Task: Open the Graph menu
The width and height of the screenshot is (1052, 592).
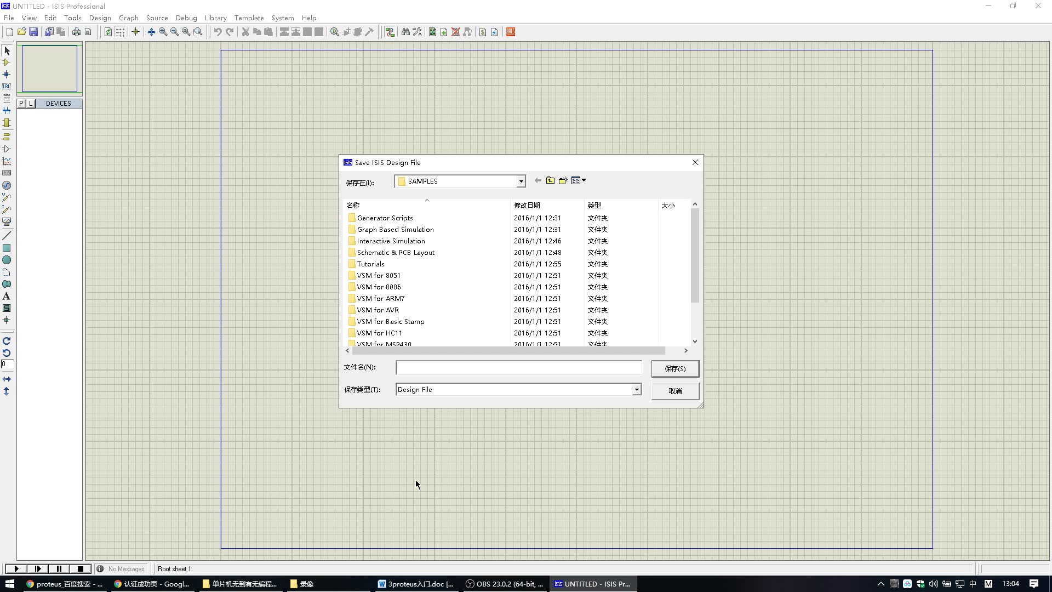Action: pos(129,18)
